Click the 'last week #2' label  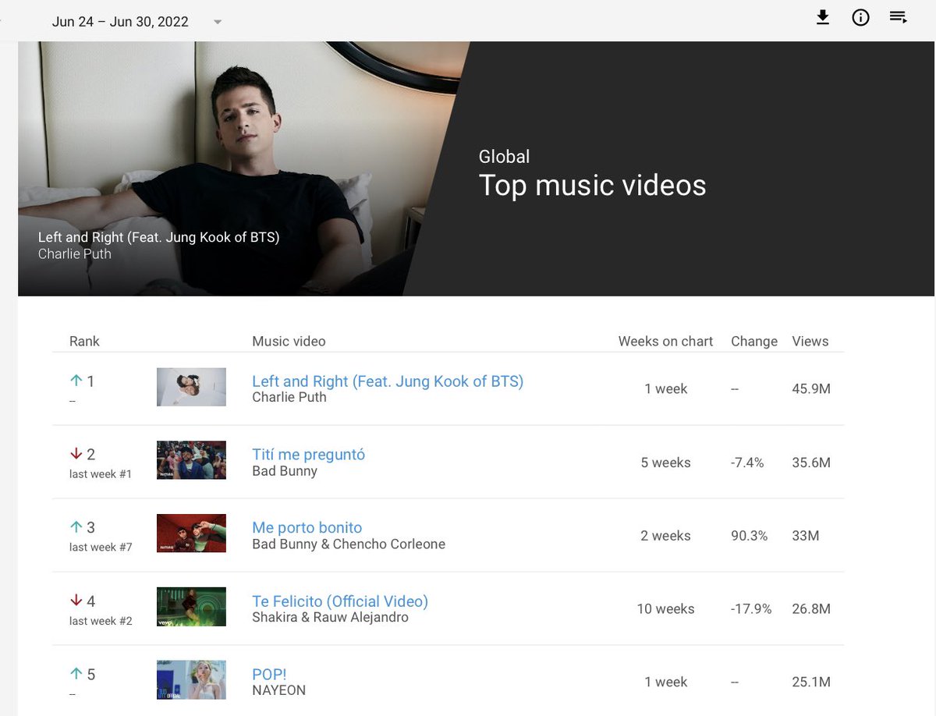tap(101, 621)
